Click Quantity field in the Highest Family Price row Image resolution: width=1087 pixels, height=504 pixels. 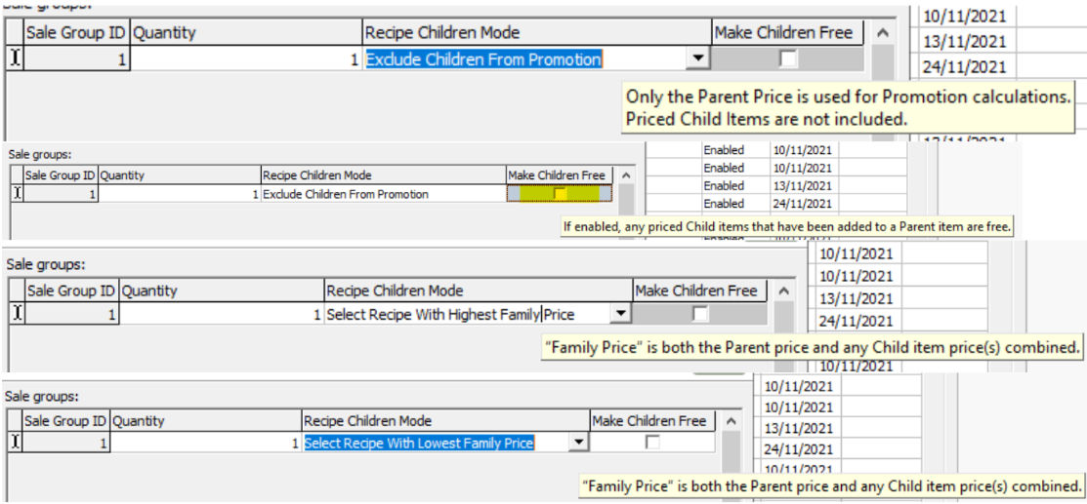[x=221, y=314]
